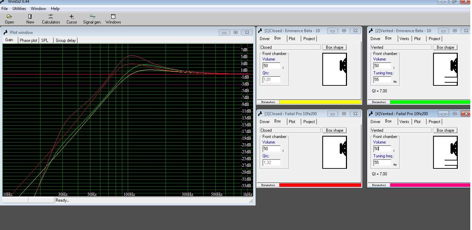Open the Calculators tool
The image size is (472, 230).
pos(51,19)
